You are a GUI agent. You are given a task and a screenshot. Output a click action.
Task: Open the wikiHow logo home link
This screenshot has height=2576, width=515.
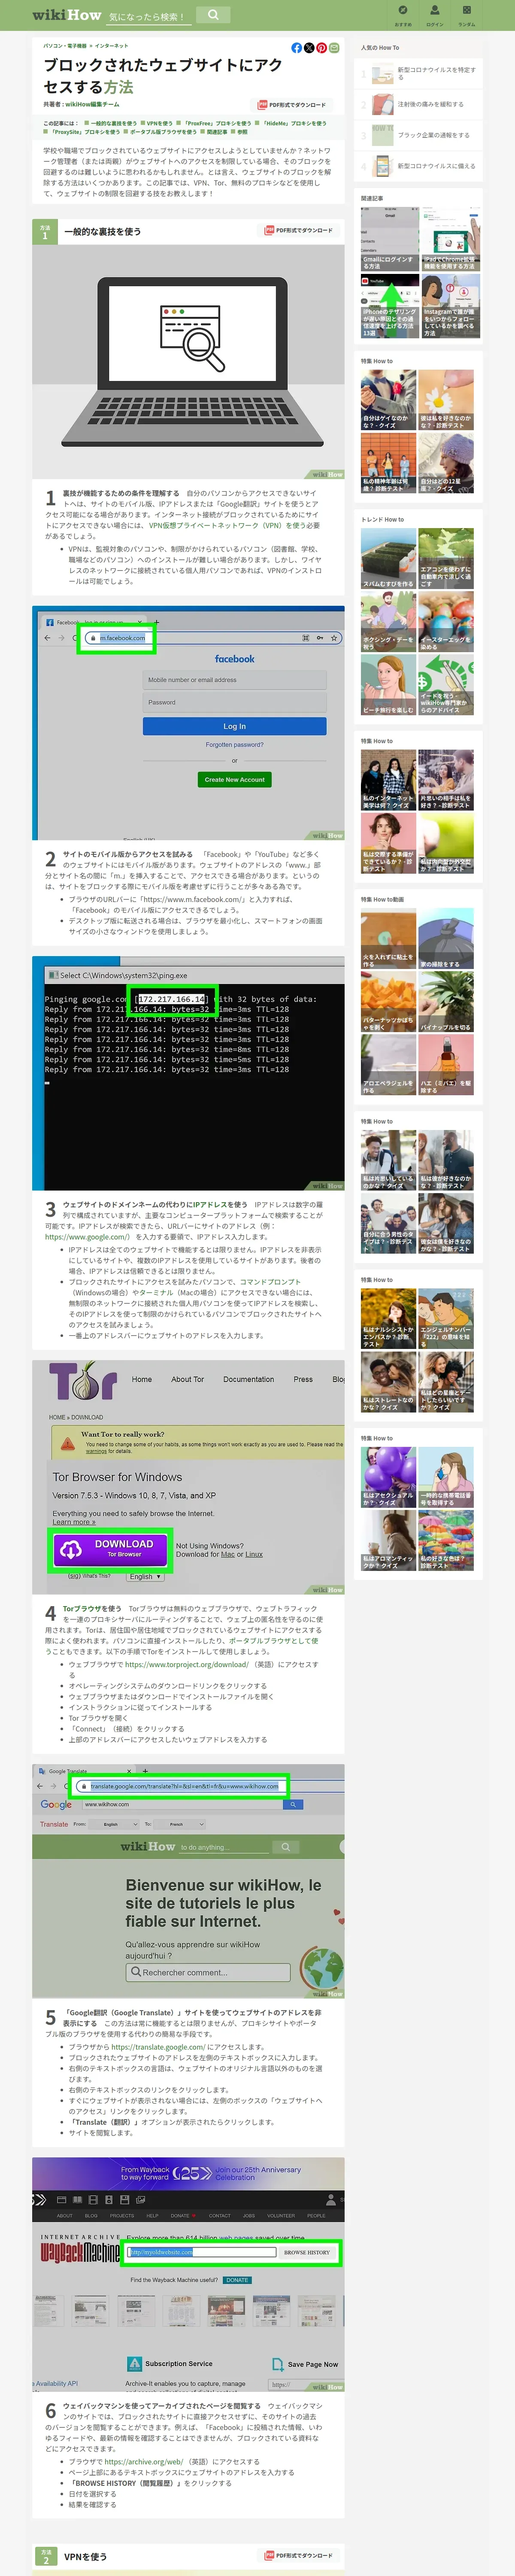[x=67, y=15]
